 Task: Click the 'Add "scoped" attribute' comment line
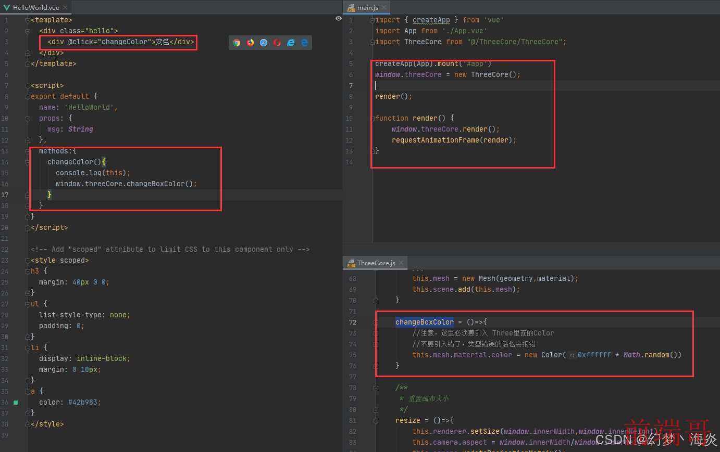pos(170,249)
